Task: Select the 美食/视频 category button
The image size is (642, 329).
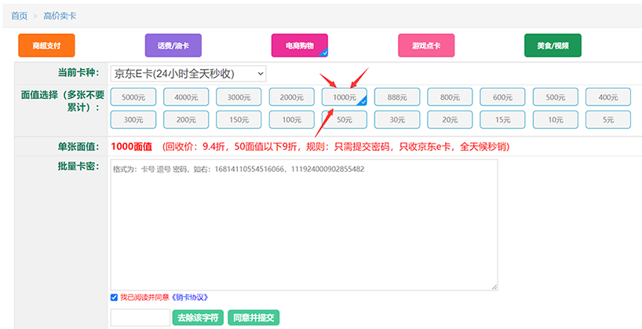Action: pyautogui.click(x=553, y=46)
